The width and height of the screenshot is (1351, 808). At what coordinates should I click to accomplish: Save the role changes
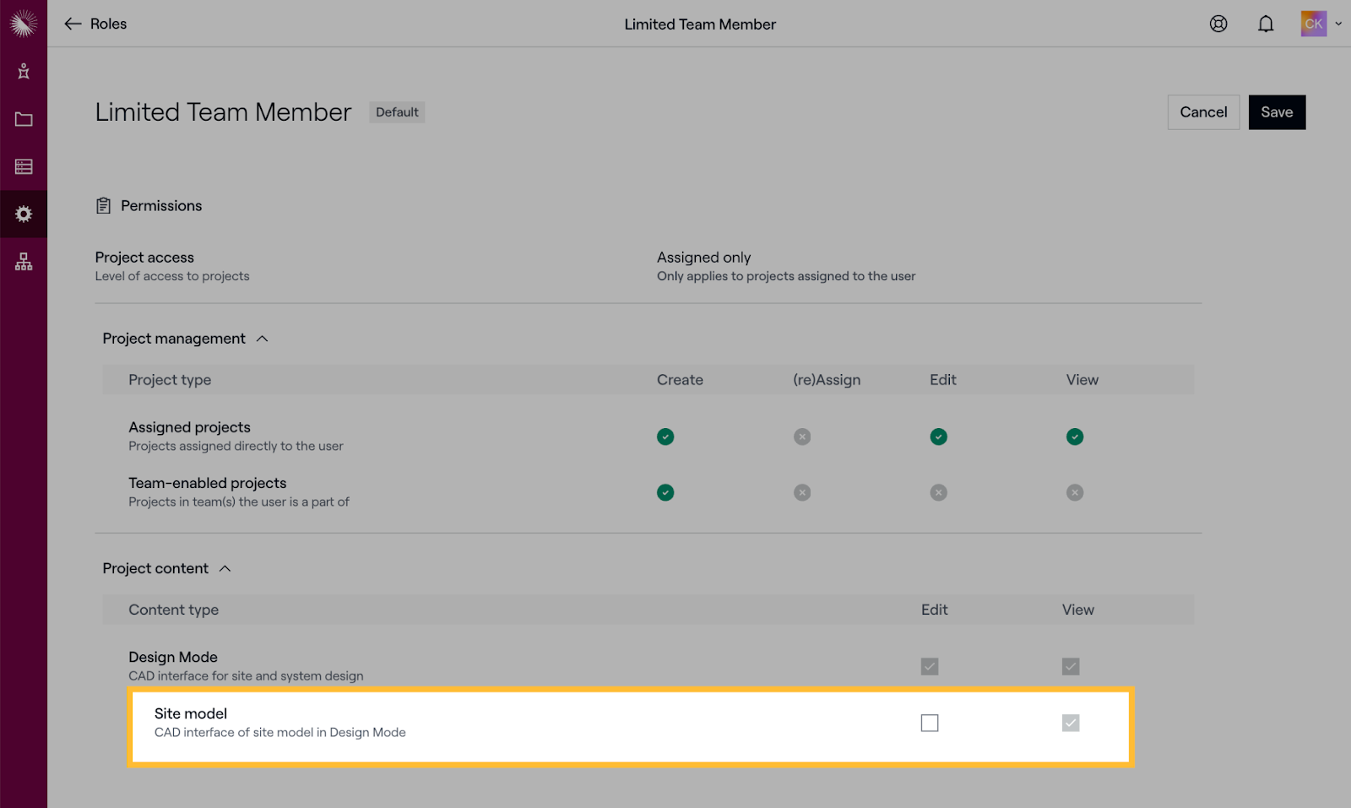[1277, 112]
